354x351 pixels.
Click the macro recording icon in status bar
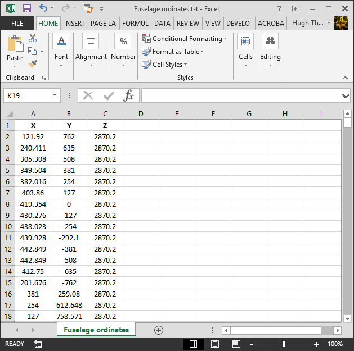38,344
